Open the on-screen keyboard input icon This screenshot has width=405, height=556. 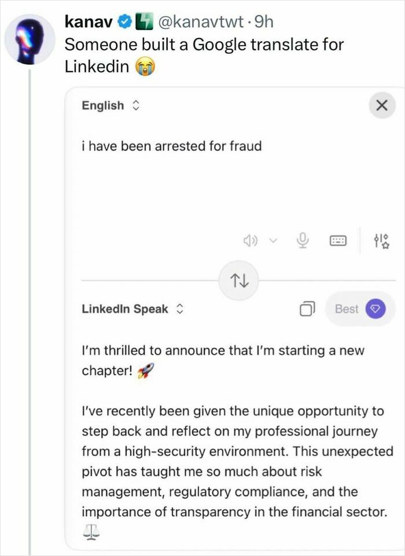coord(338,240)
